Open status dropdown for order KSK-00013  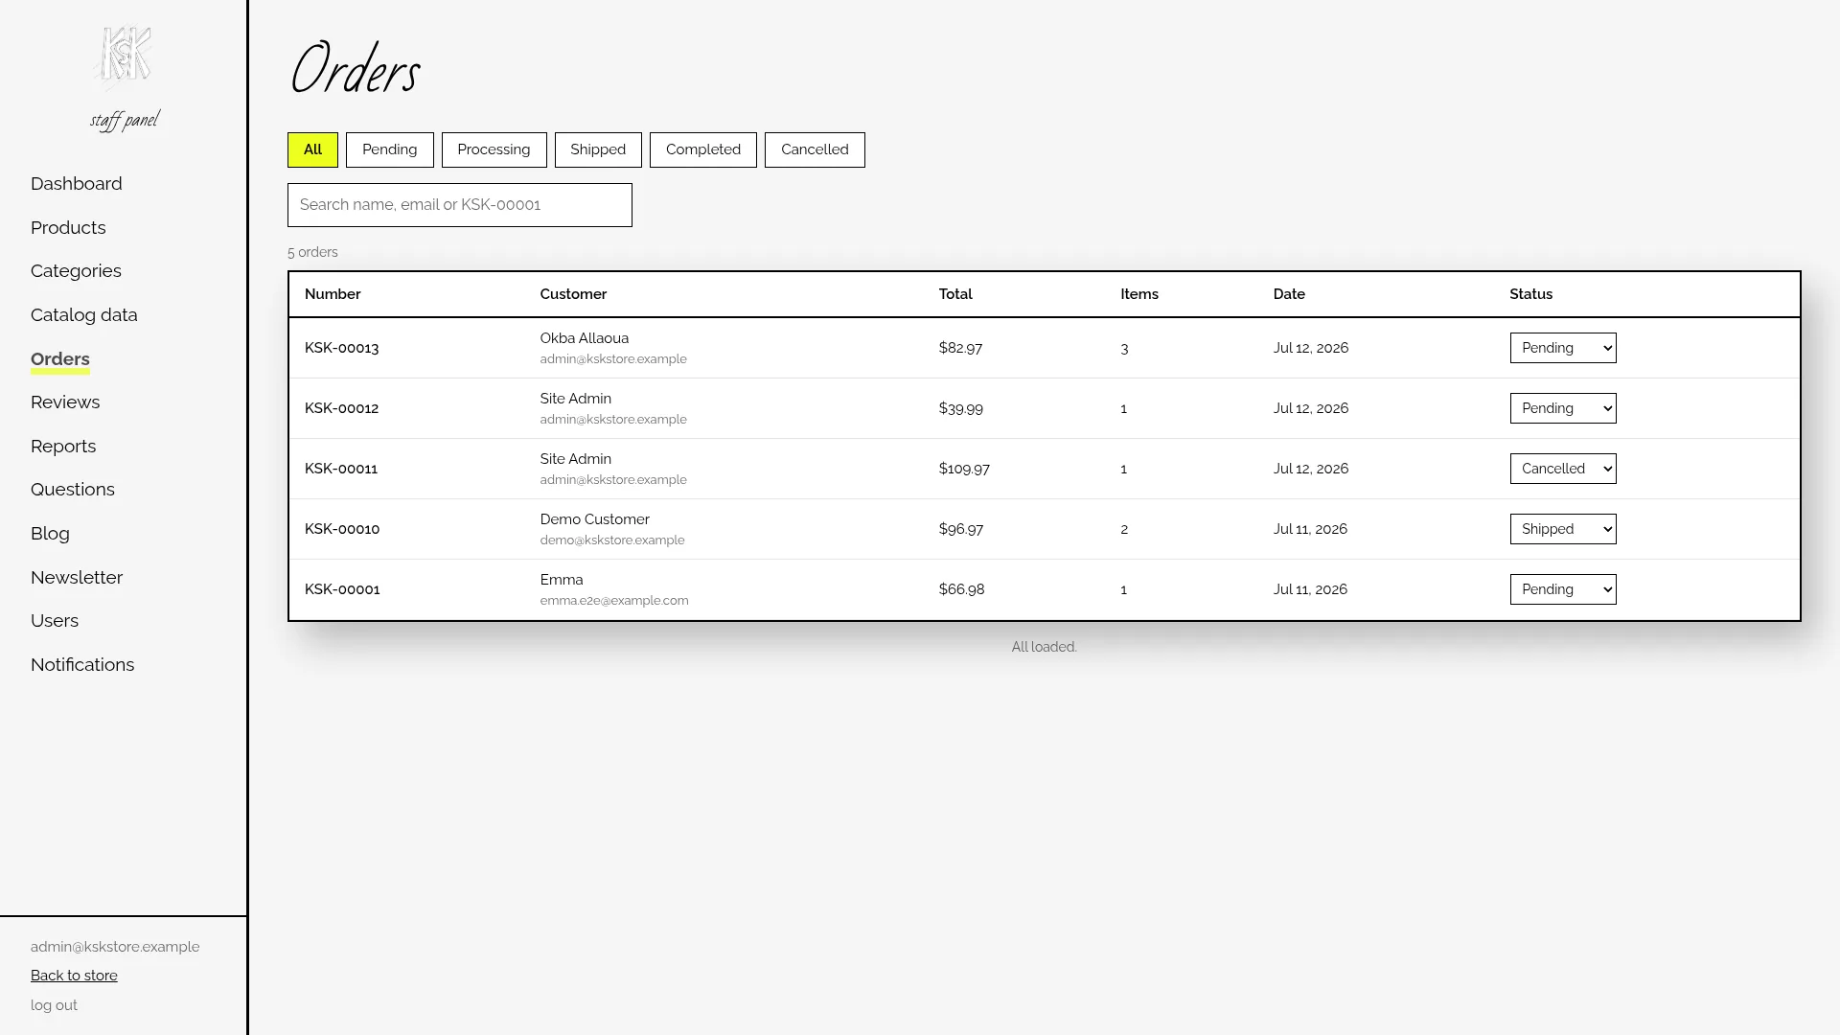tap(1563, 348)
